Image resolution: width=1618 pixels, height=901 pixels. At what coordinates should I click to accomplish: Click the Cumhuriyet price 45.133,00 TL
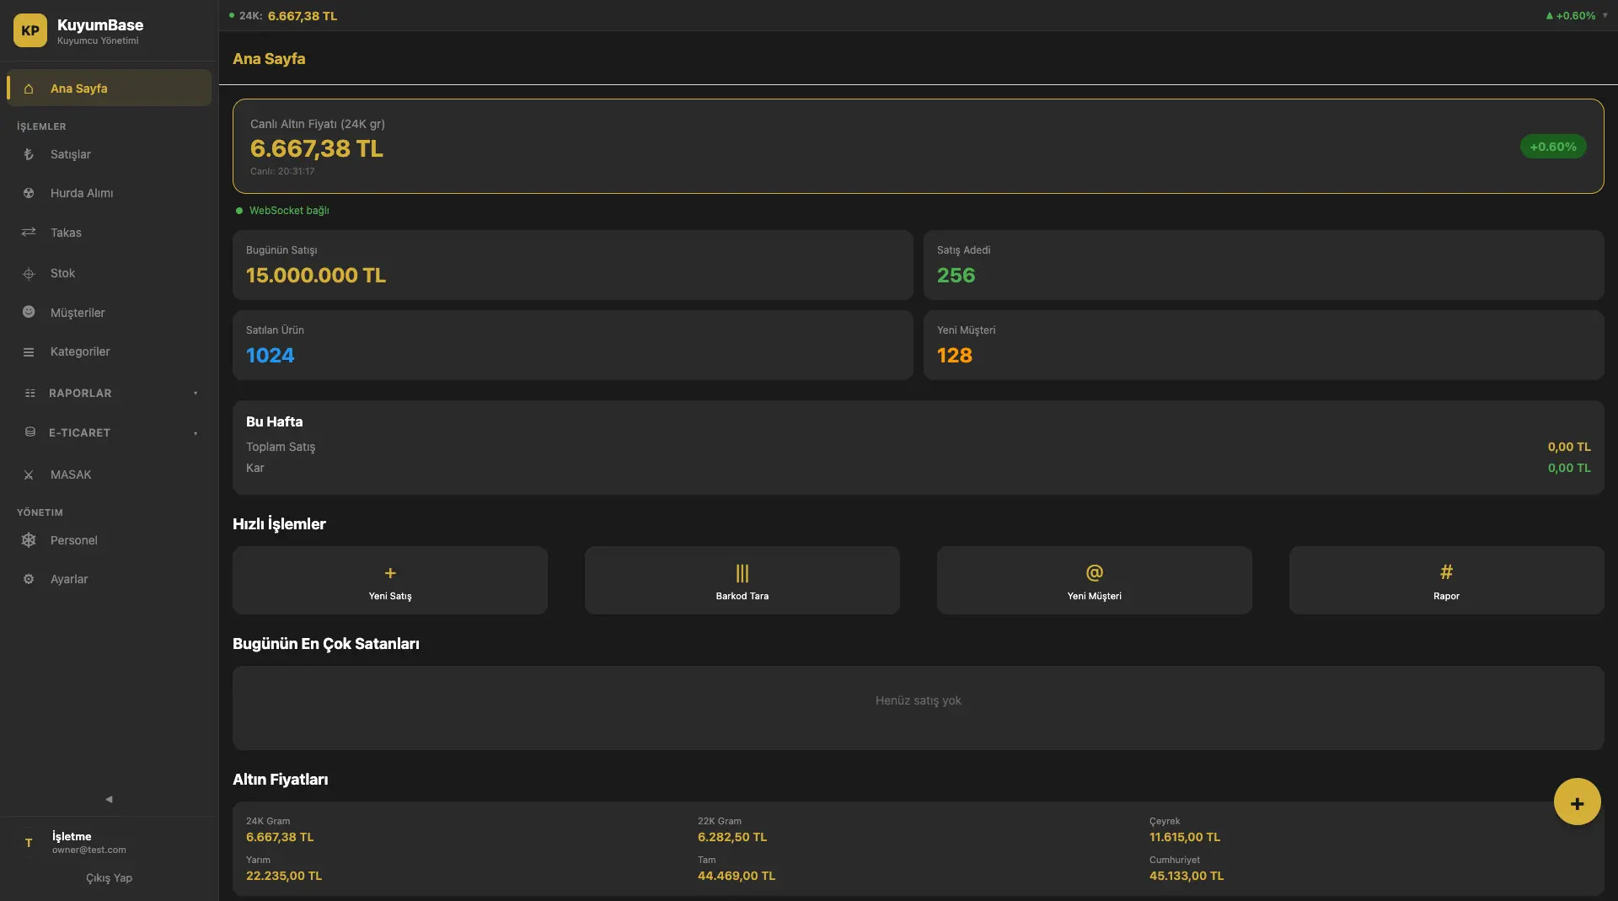tap(1187, 876)
